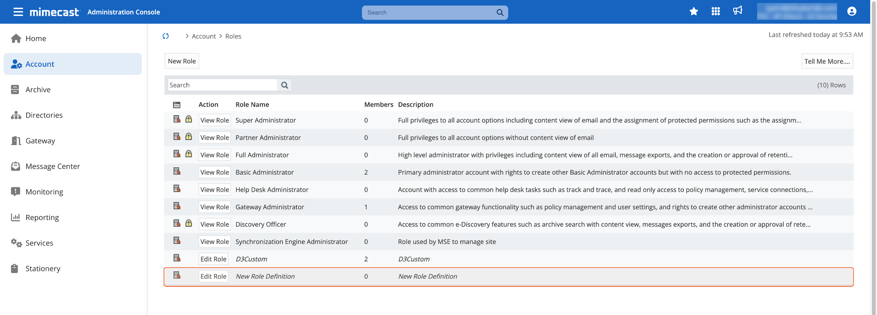The height and width of the screenshot is (315, 877).
Task: Select Message Center in sidebar
Action: [53, 166]
